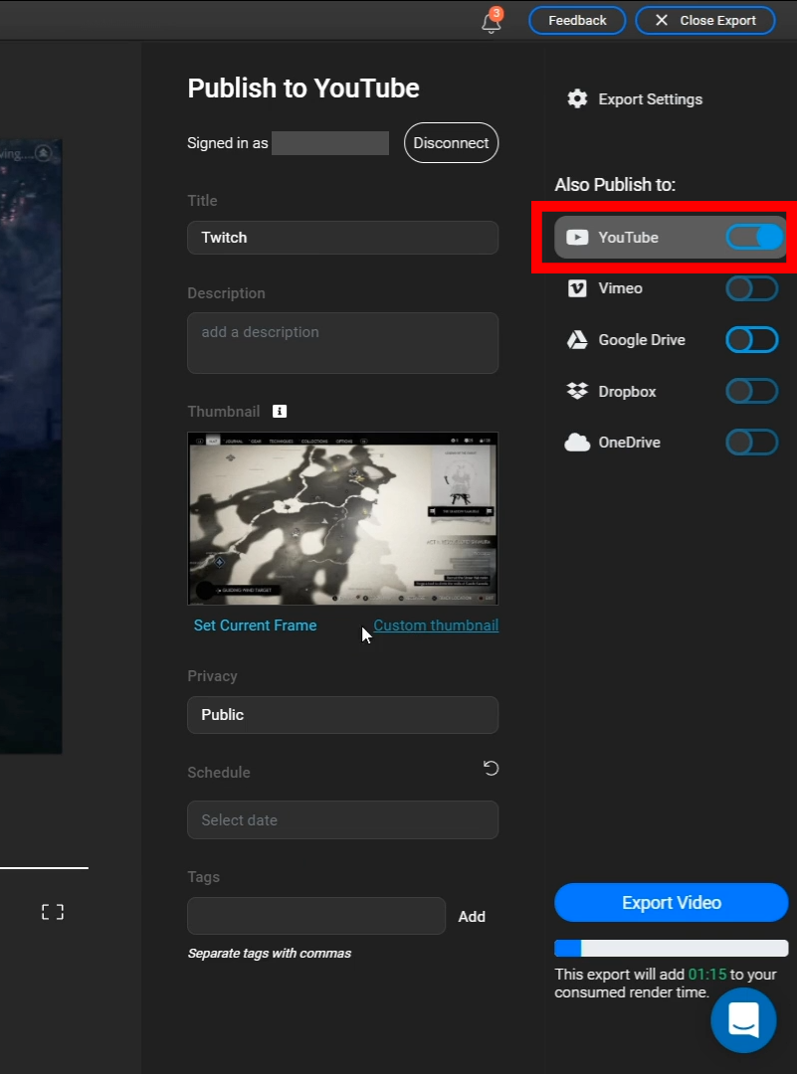Disable the YouTube publish toggle
This screenshot has height=1074, width=797.
pos(754,237)
